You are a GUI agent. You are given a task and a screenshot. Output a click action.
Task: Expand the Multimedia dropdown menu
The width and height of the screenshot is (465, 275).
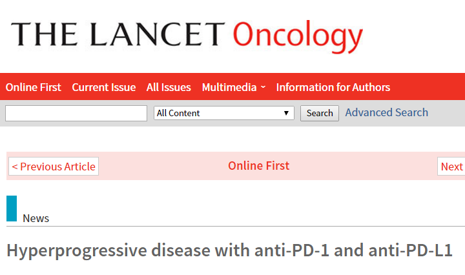click(234, 87)
